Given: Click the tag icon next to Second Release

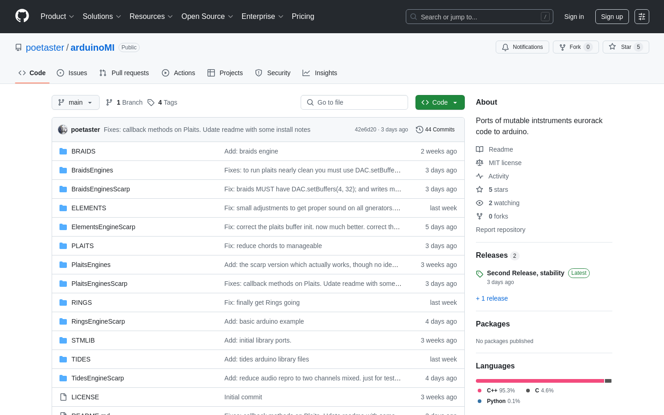Looking at the screenshot, I should coord(480,274).
